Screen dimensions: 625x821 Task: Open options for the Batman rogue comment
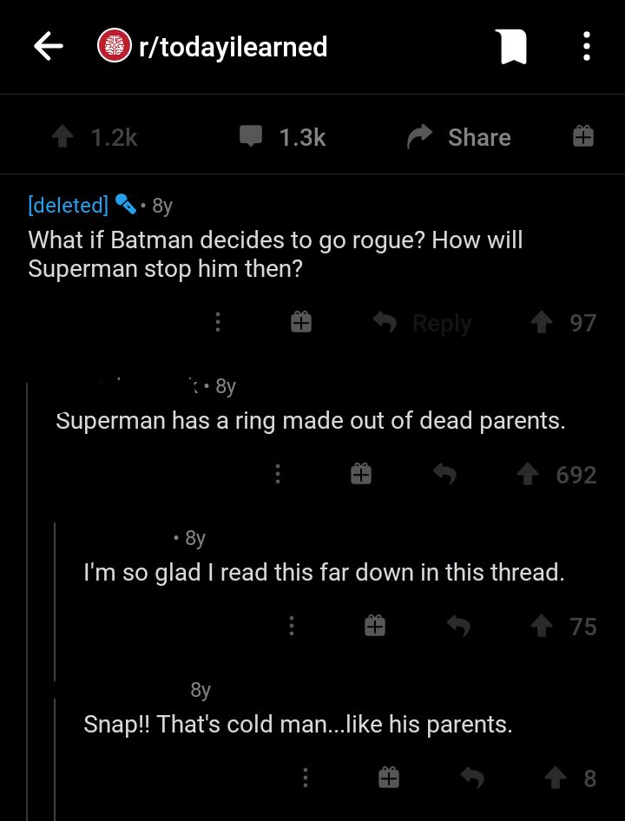(217, 323)
